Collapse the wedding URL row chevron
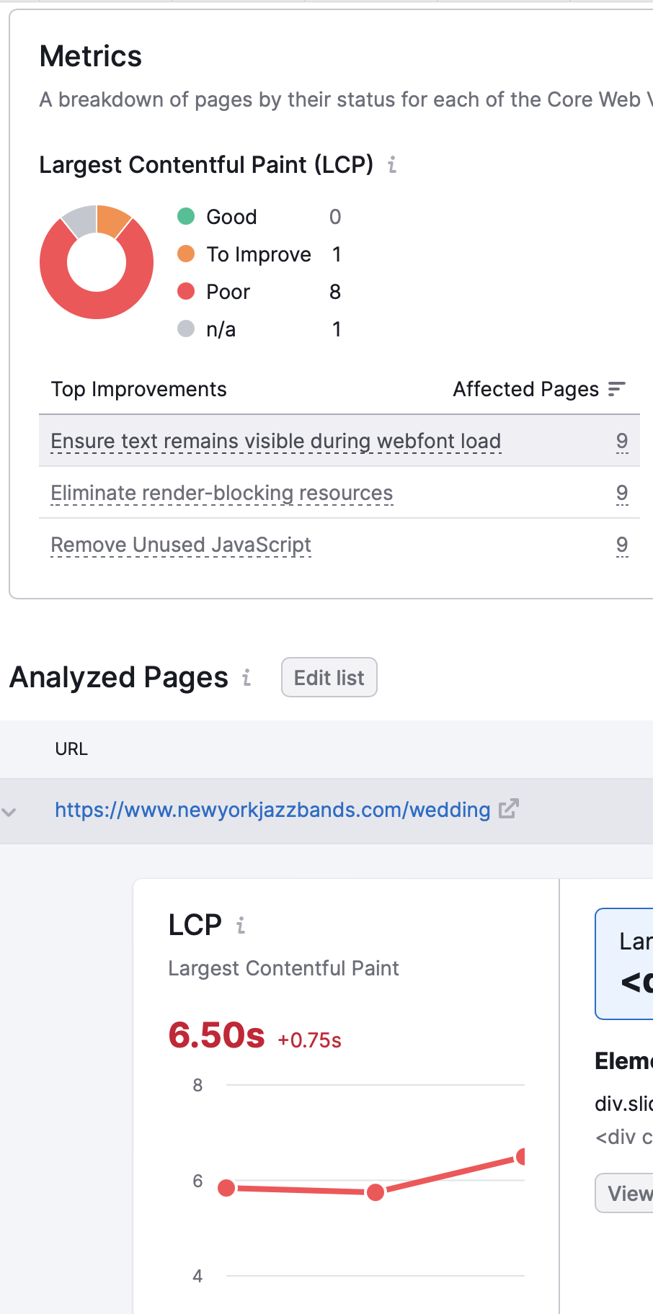The image size is (653, 1314). [9, 812]
